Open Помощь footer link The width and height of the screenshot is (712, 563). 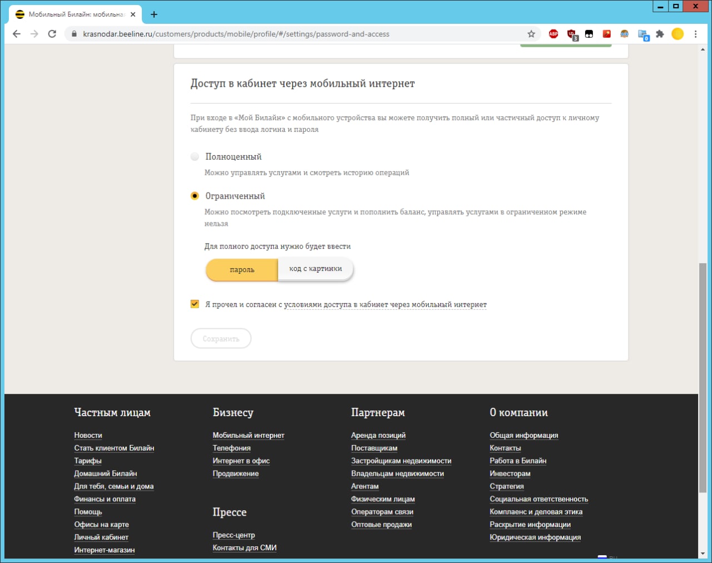(x=88, y=512)
